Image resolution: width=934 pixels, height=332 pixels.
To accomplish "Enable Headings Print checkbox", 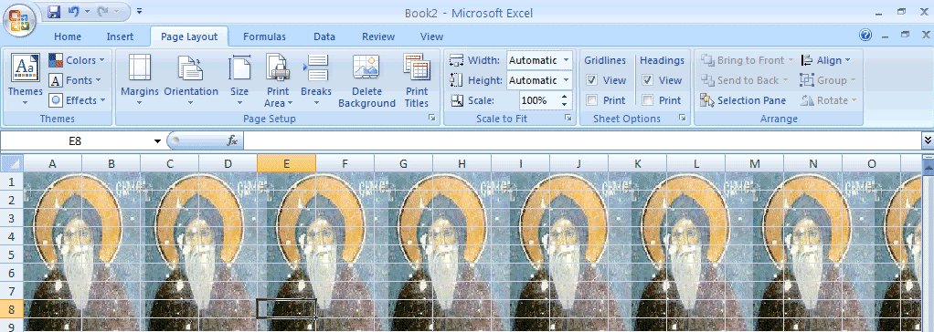I will point(647,100).
